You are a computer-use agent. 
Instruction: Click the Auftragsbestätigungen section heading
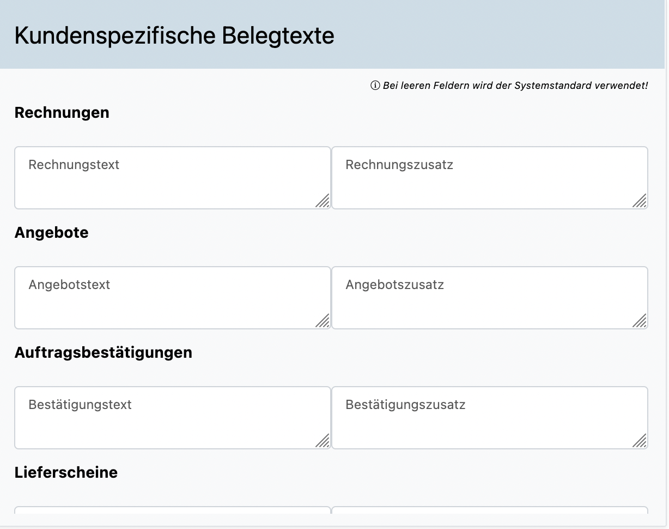click(x=103, y=353)
